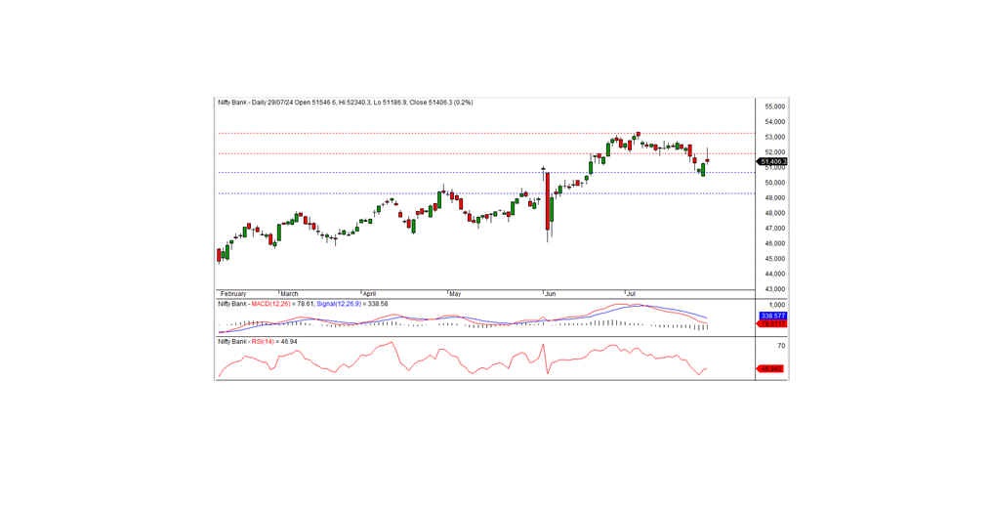Click the RSI 70 level label
The width and height of the screenshot is (992, 507).
coord(781,346)
